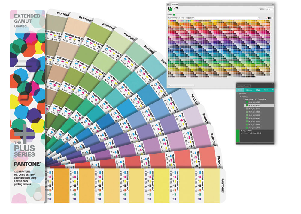This screenshot has height=214, width=301.
Task: Pick the eyedropper color picker tool
Action: coord(175,8)
